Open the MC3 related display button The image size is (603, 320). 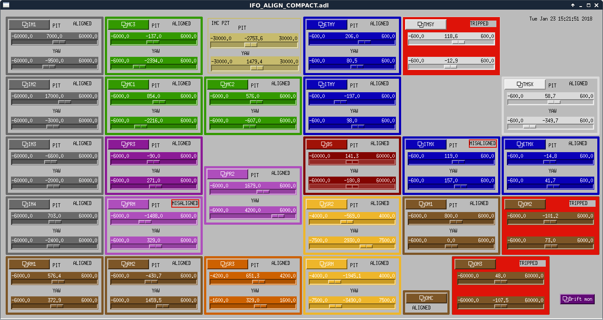point(128,24)
